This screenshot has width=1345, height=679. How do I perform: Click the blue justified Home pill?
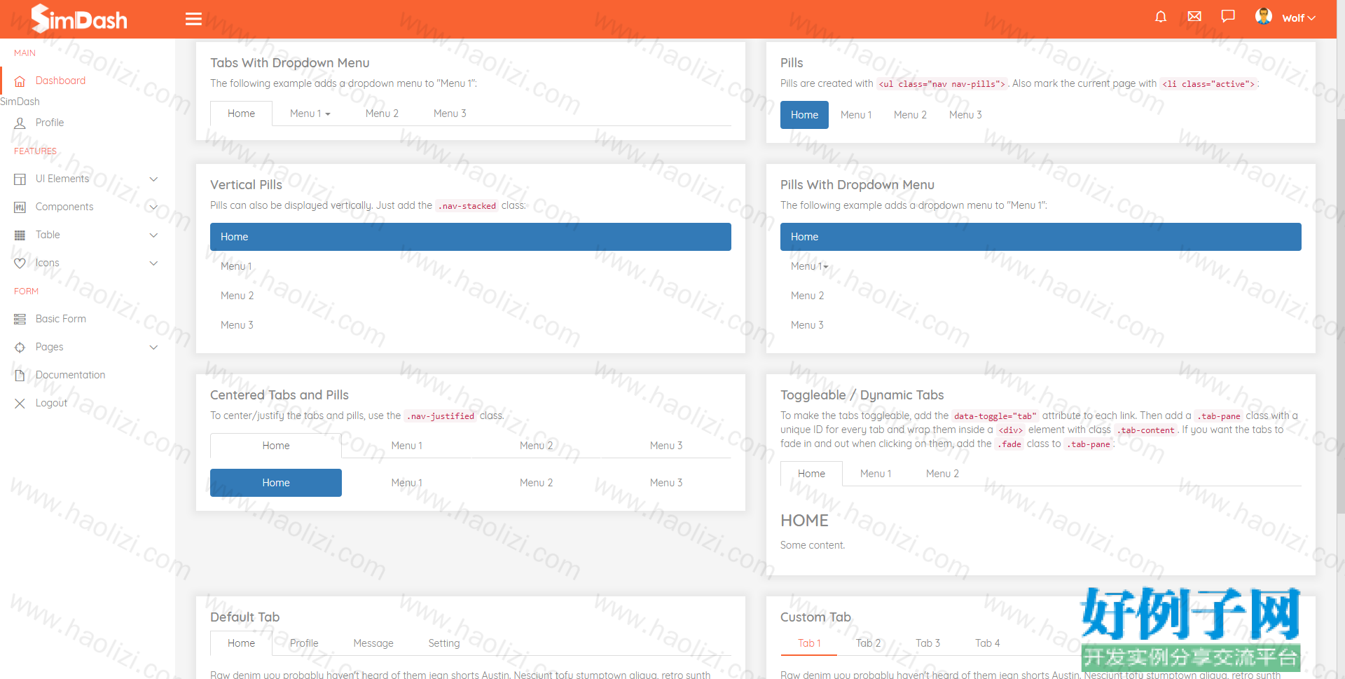point(276,483)
